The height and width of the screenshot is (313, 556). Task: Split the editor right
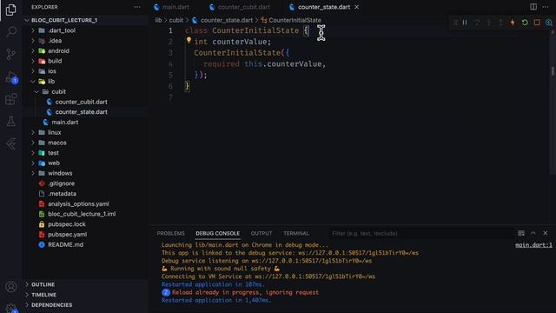(533, 7)
